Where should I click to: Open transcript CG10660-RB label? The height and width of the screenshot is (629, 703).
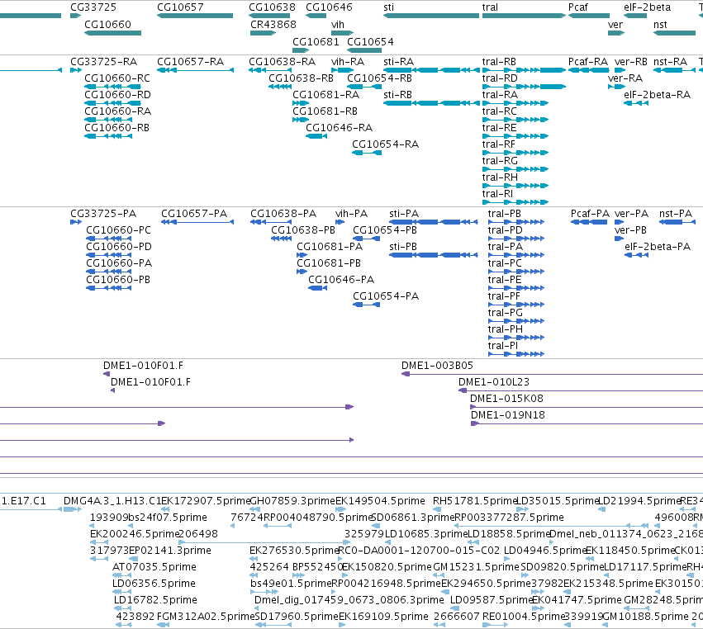117,128
